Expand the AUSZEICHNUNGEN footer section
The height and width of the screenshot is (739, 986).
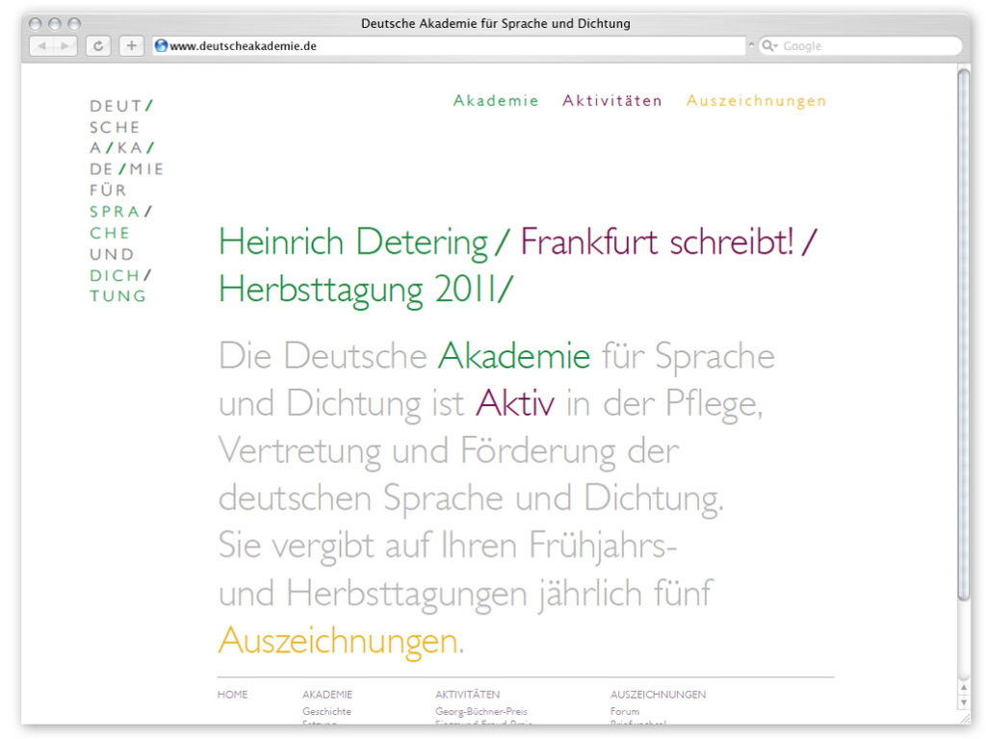660,694
